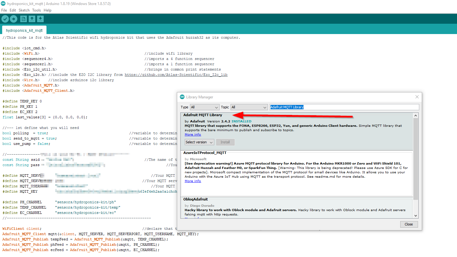
Task: Click the "#define EC_KEY 2" code line
Action: tap(20, 112)
